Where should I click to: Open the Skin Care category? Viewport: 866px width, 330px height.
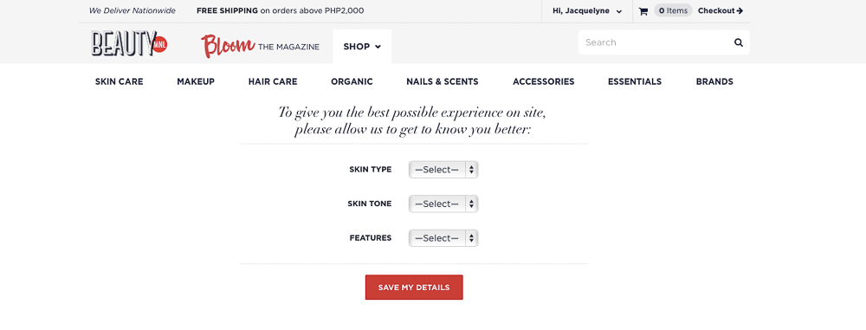pos(119,81)
